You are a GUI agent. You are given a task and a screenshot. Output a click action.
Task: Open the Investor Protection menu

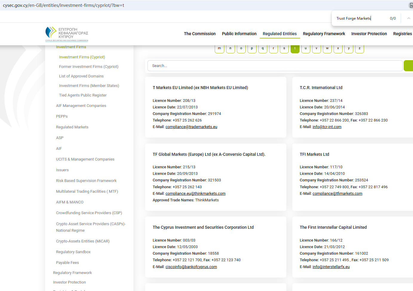pyautogui.click(x=369, y=34)
